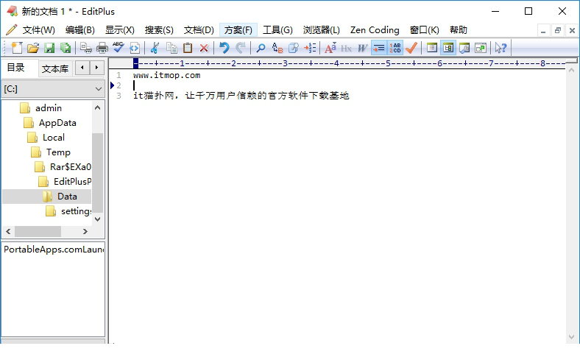
Task: Click the grayed Redo arrow icon
Action: coord(241,48)
